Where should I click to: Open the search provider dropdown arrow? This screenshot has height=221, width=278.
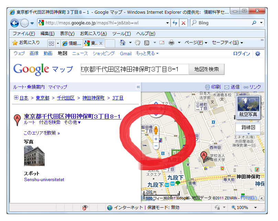point(261,23)
